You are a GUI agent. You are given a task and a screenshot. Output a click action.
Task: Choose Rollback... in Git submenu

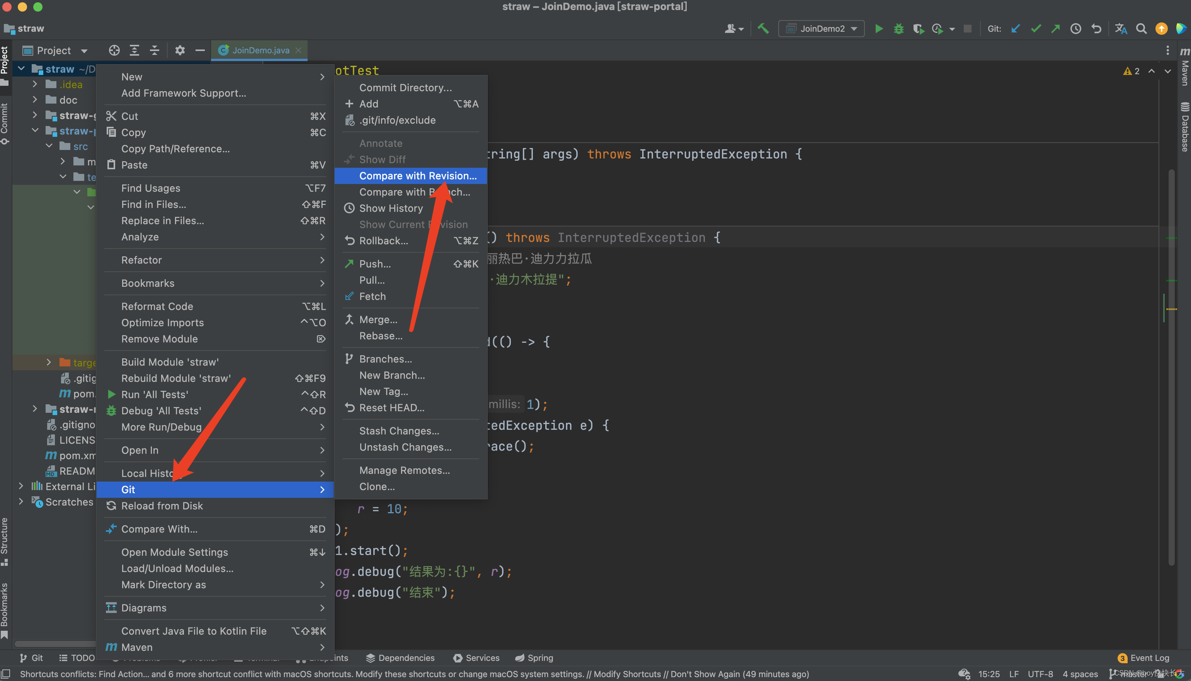410,240
